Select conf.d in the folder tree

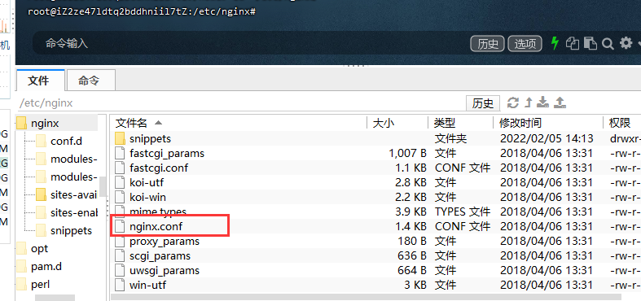(66, 141)
